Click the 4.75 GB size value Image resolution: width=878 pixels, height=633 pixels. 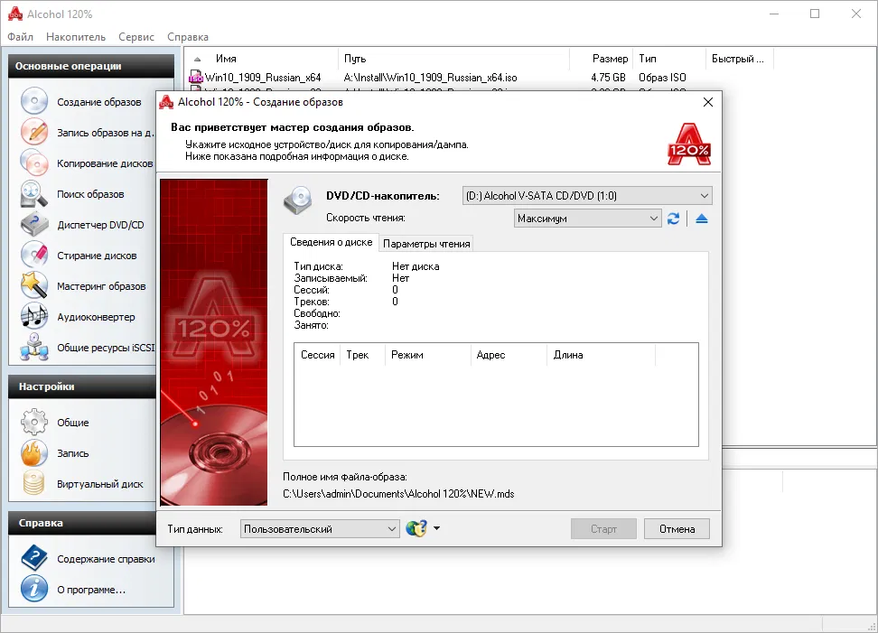pyautogui.click(x=608, y=78)
